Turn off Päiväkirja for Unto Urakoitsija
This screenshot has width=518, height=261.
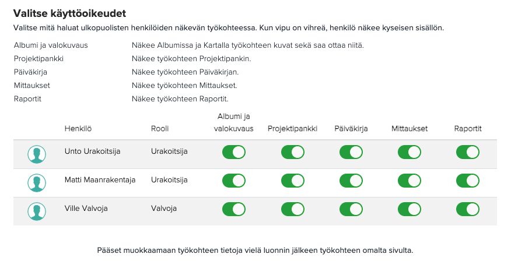click(x=351, y=152)
